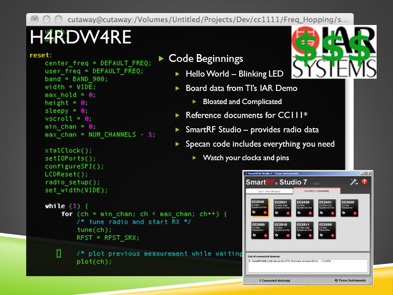
Task: Click the 'Code Beginnings' bullet heading
Action: pyautogui.click(x=206, y=59)
